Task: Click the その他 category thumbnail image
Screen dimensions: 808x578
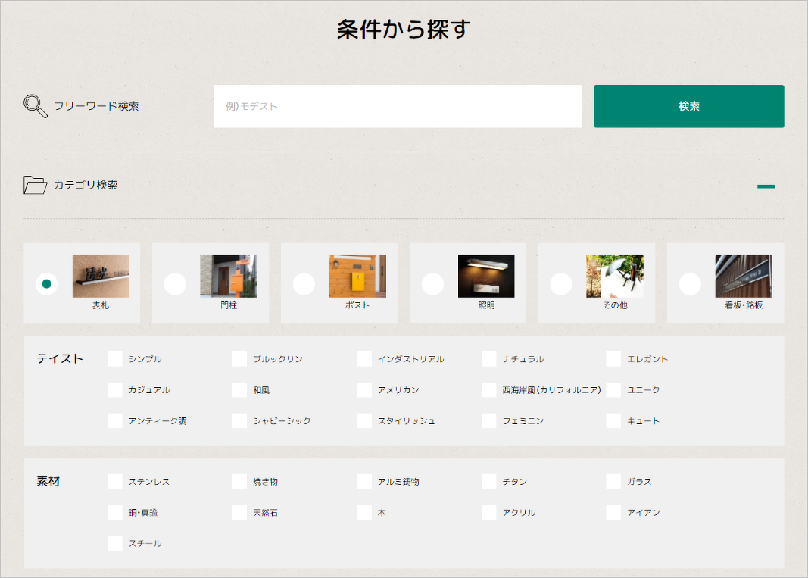Action: (614, 277)
